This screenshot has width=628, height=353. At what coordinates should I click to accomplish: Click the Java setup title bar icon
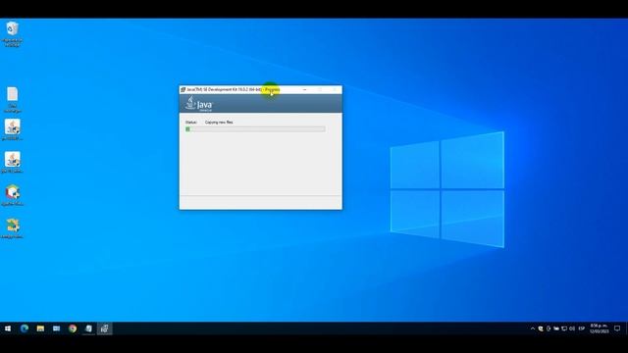pyautogui.click(x=183, y=89)
